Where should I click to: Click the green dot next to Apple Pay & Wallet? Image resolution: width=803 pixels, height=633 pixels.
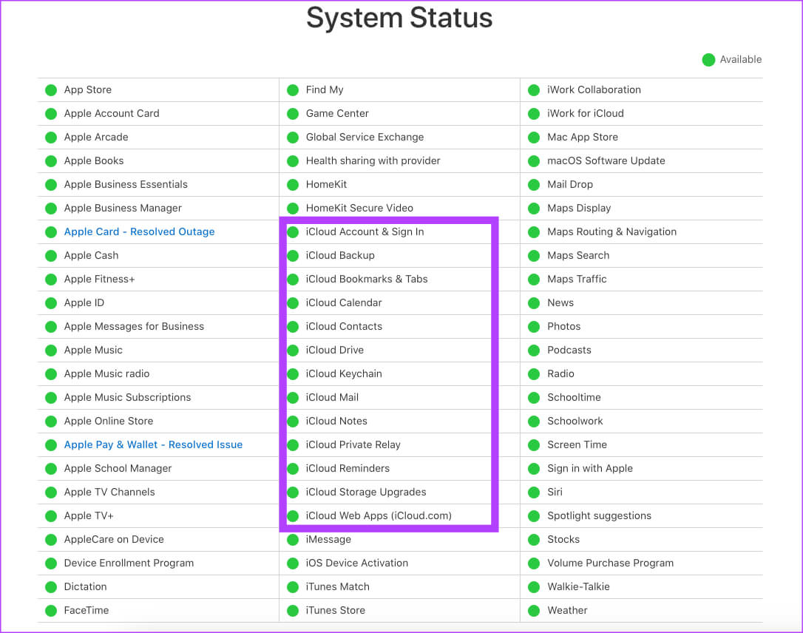click(x=51, y=445)
